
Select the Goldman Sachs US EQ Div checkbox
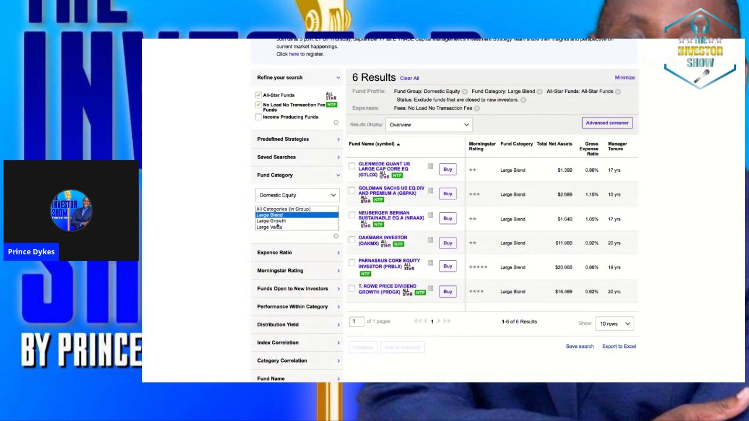click(x=352, y=191)
